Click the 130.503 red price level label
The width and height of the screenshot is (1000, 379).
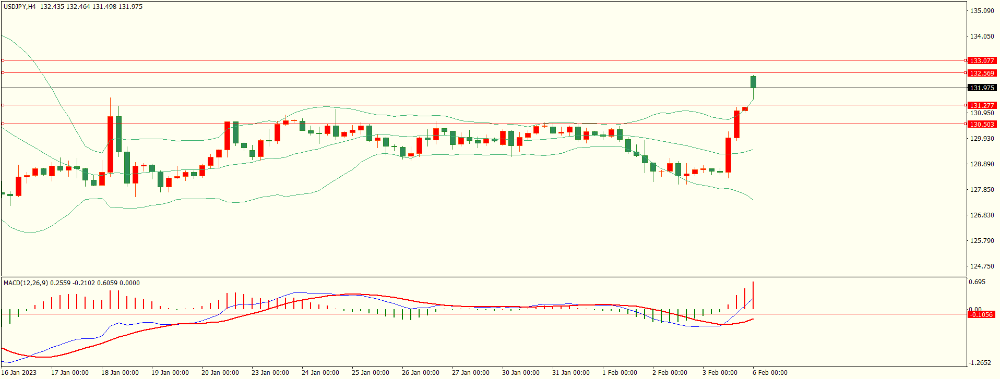[x=981, y=125]
